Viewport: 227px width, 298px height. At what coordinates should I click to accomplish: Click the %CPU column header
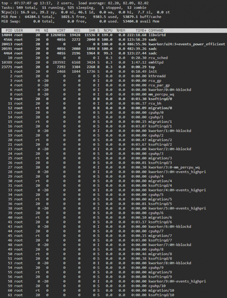[x=108, y=31]
